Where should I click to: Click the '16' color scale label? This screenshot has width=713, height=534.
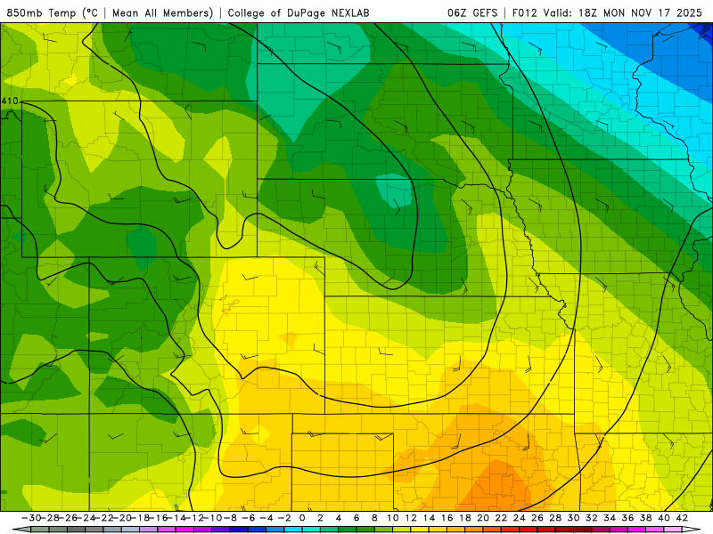(x=447, y=518)
